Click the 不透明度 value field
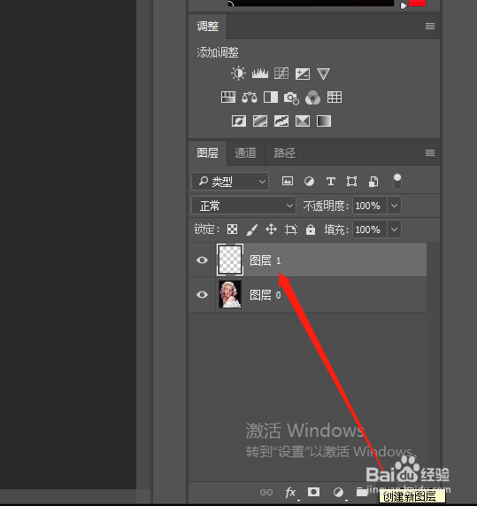The image size is (477, 506). coord(370,206)
